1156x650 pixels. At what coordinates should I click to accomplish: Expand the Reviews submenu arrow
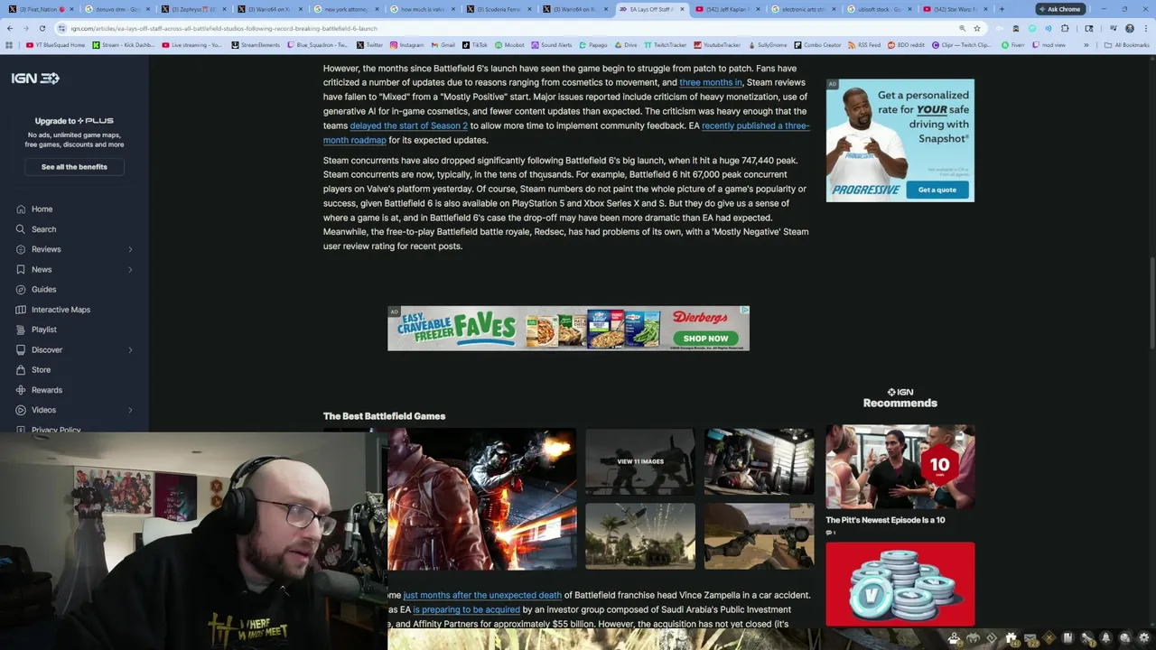(130, 249)
